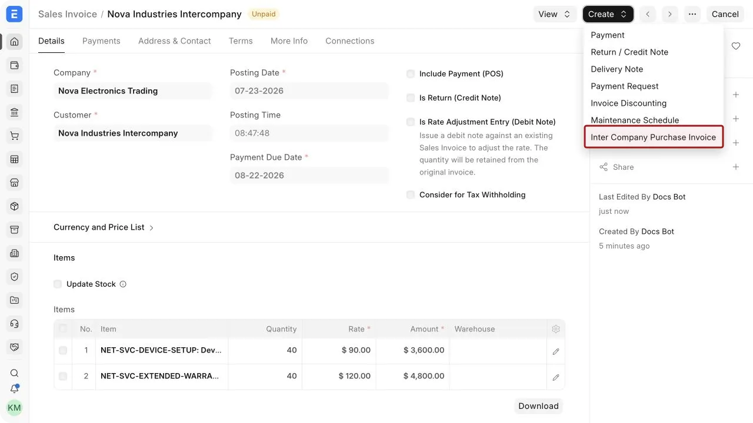753x423 pixels.
Task: Select Return / Credit Note in Create menu
Action: [x=629, y=52]
